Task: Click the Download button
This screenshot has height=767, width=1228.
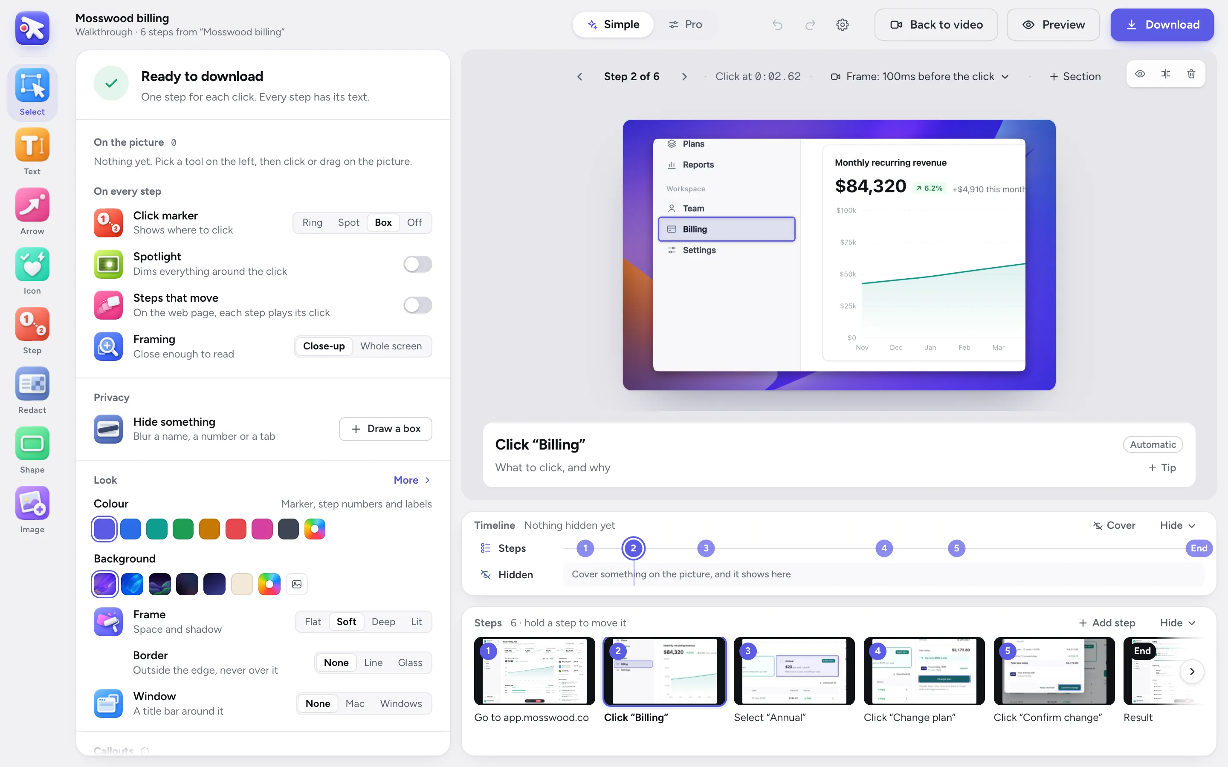Action: coord(1161,24)
